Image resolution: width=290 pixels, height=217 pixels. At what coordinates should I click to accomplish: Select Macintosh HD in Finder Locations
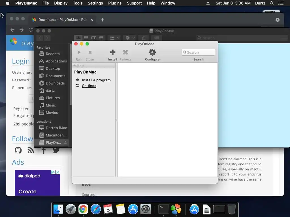(x=53, y=135)
